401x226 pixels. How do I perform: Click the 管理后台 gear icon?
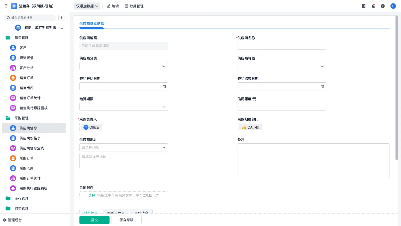[x=5, y=220]
